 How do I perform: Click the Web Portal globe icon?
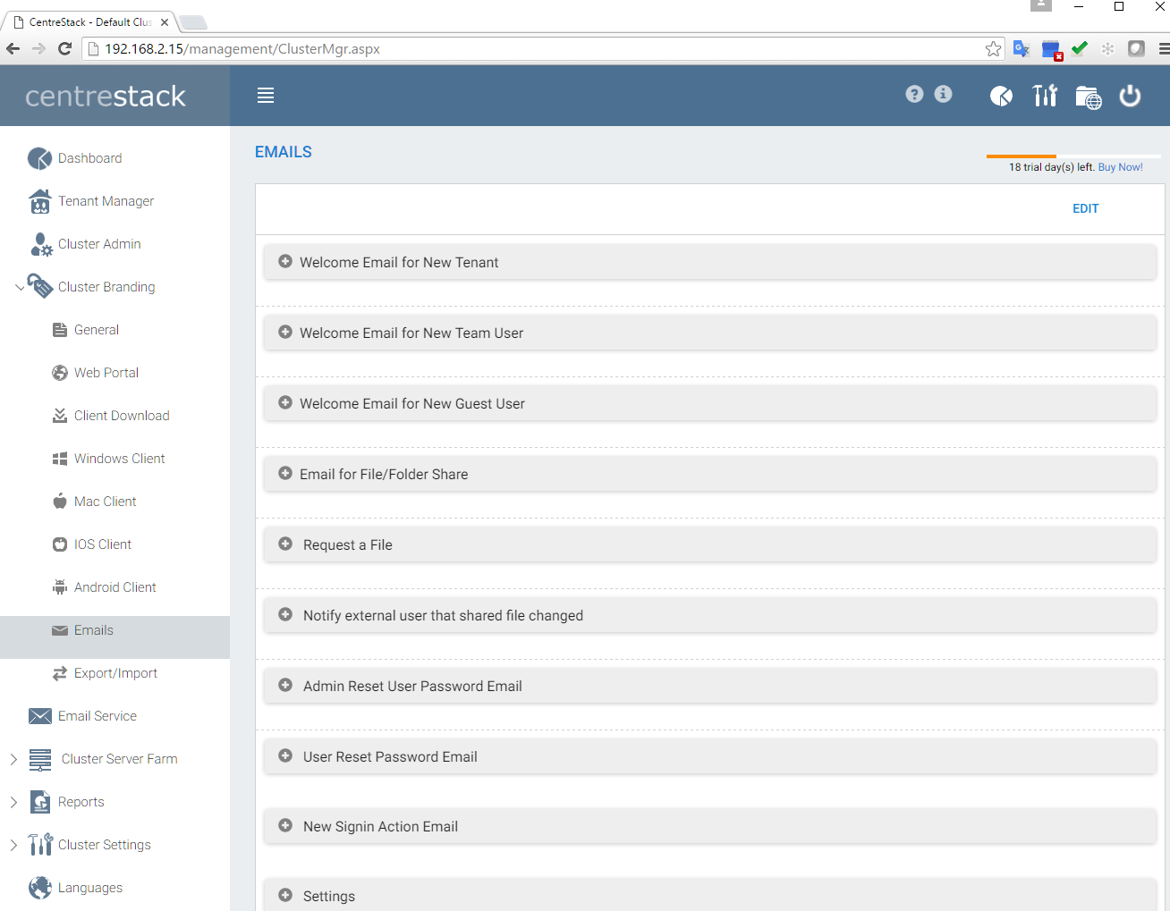point(60,373)
